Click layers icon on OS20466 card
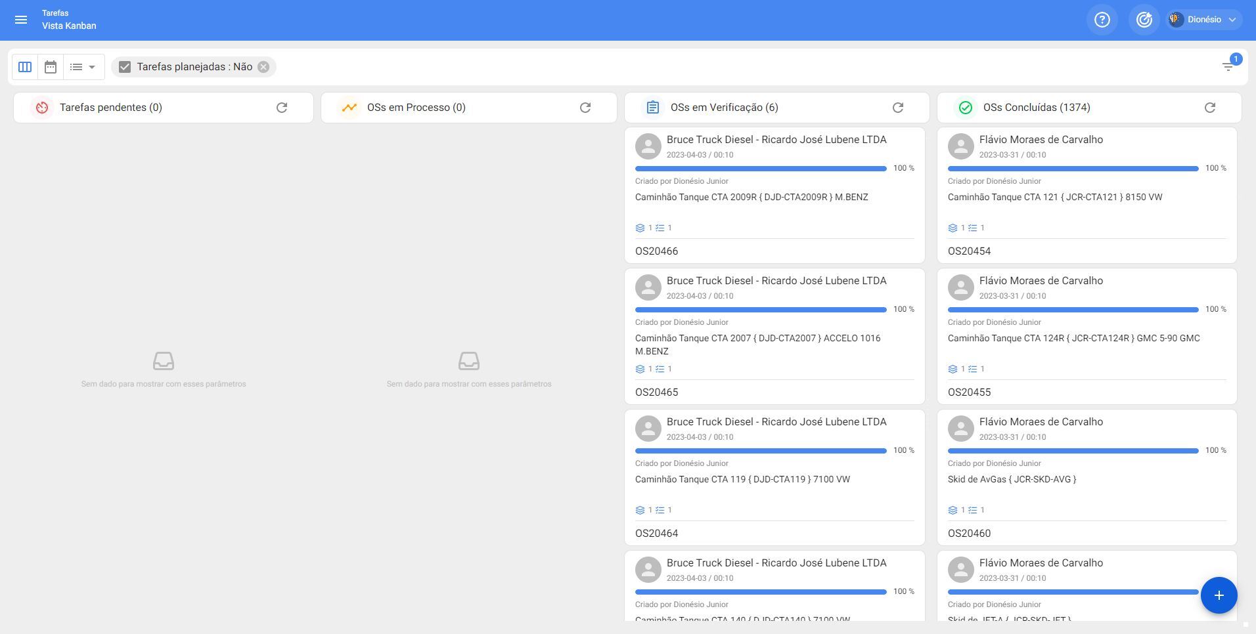 click(x=640, y=228)
